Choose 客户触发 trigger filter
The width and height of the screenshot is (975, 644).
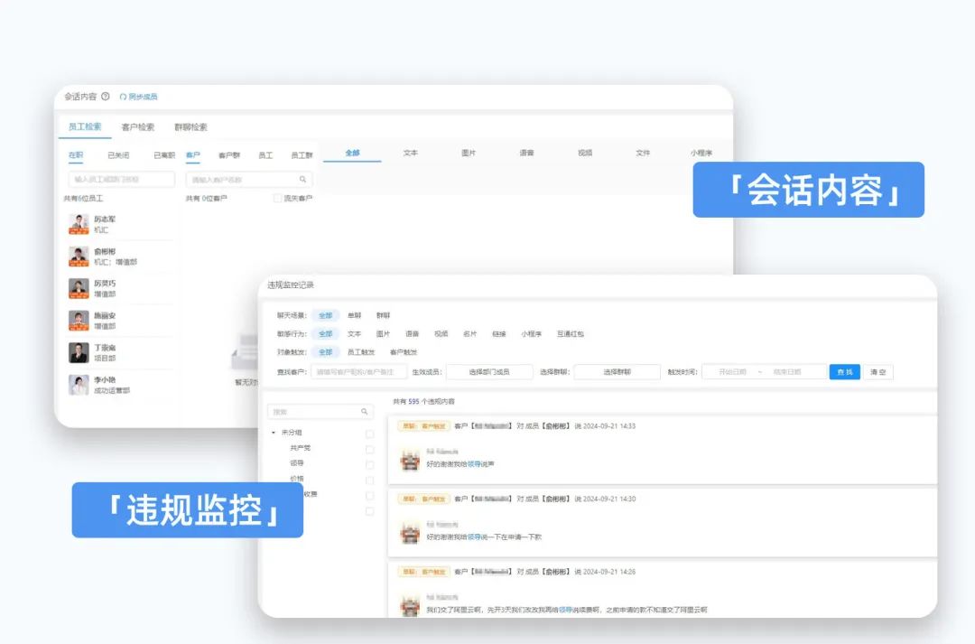pyautogui.click(x=403, y=352)
